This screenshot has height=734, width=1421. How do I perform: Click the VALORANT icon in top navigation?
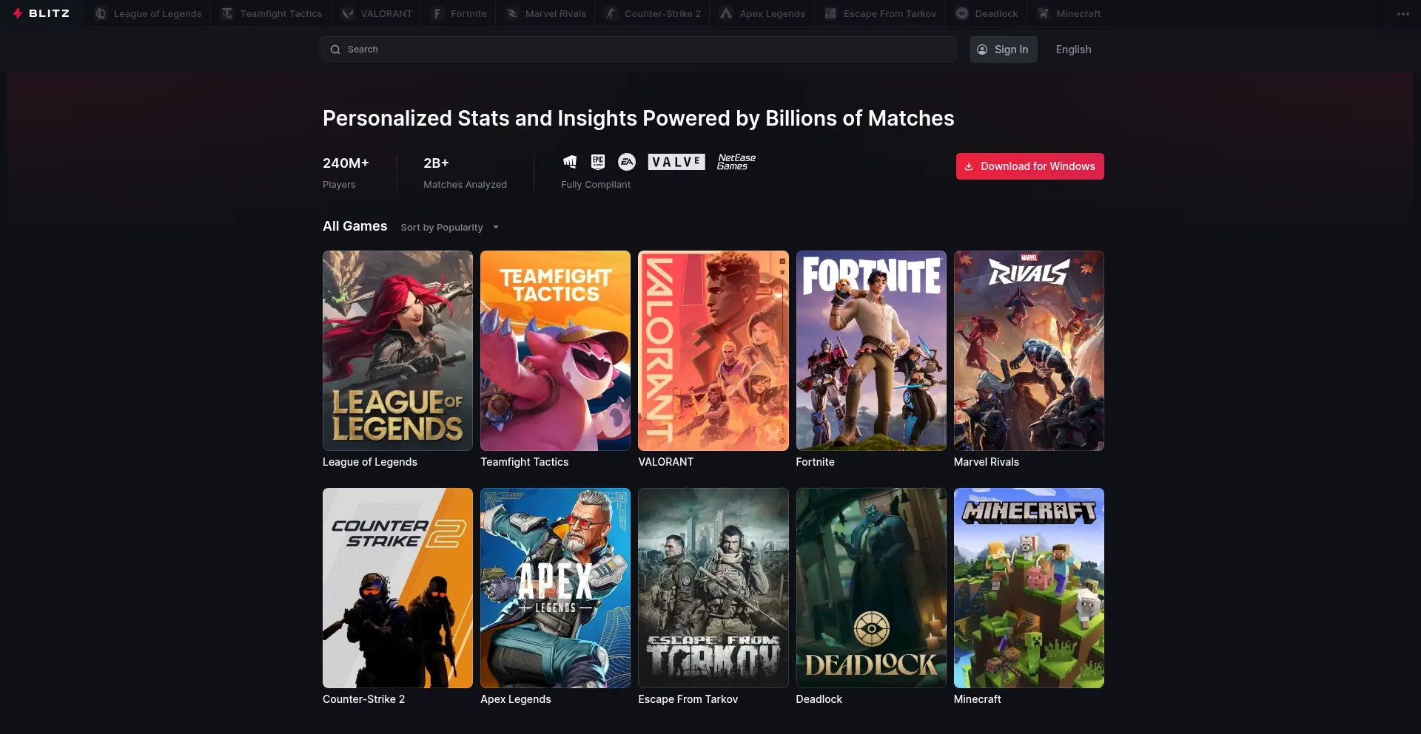[347, 13]
